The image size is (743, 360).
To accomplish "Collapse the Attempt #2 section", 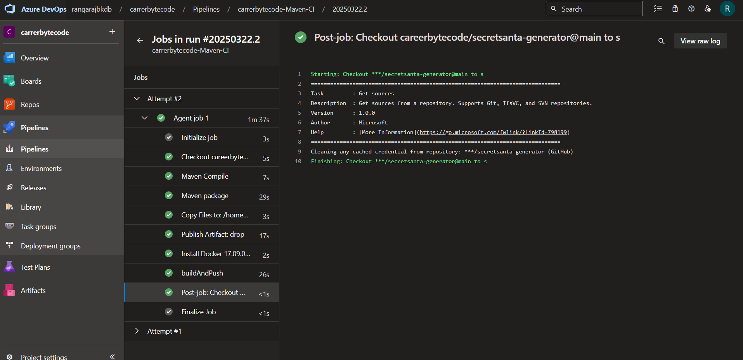I will (137, 98).
